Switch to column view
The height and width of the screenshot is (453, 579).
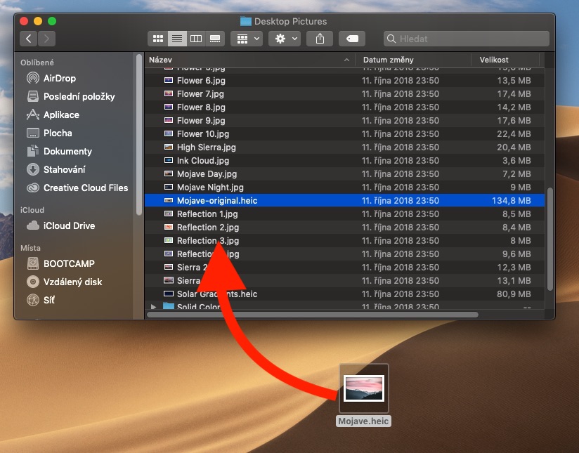tap(196, 39)
